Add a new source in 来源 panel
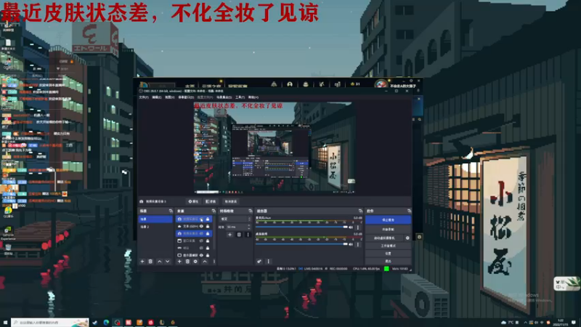 click(179, 262)
